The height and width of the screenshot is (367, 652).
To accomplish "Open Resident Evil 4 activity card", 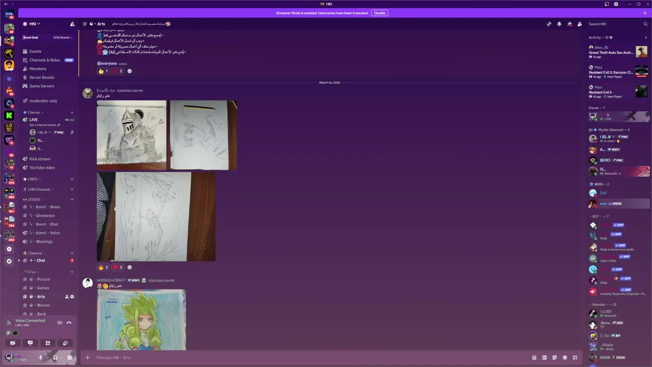I will coord(618,92).
